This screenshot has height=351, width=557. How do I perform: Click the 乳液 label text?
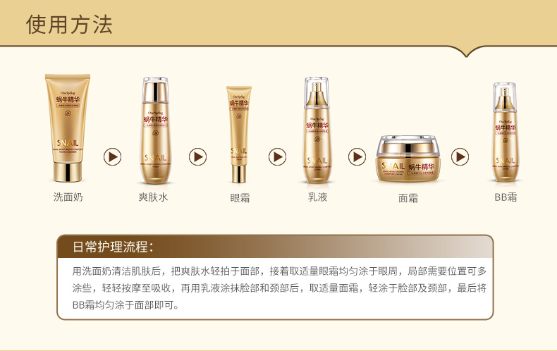[317, 197]
